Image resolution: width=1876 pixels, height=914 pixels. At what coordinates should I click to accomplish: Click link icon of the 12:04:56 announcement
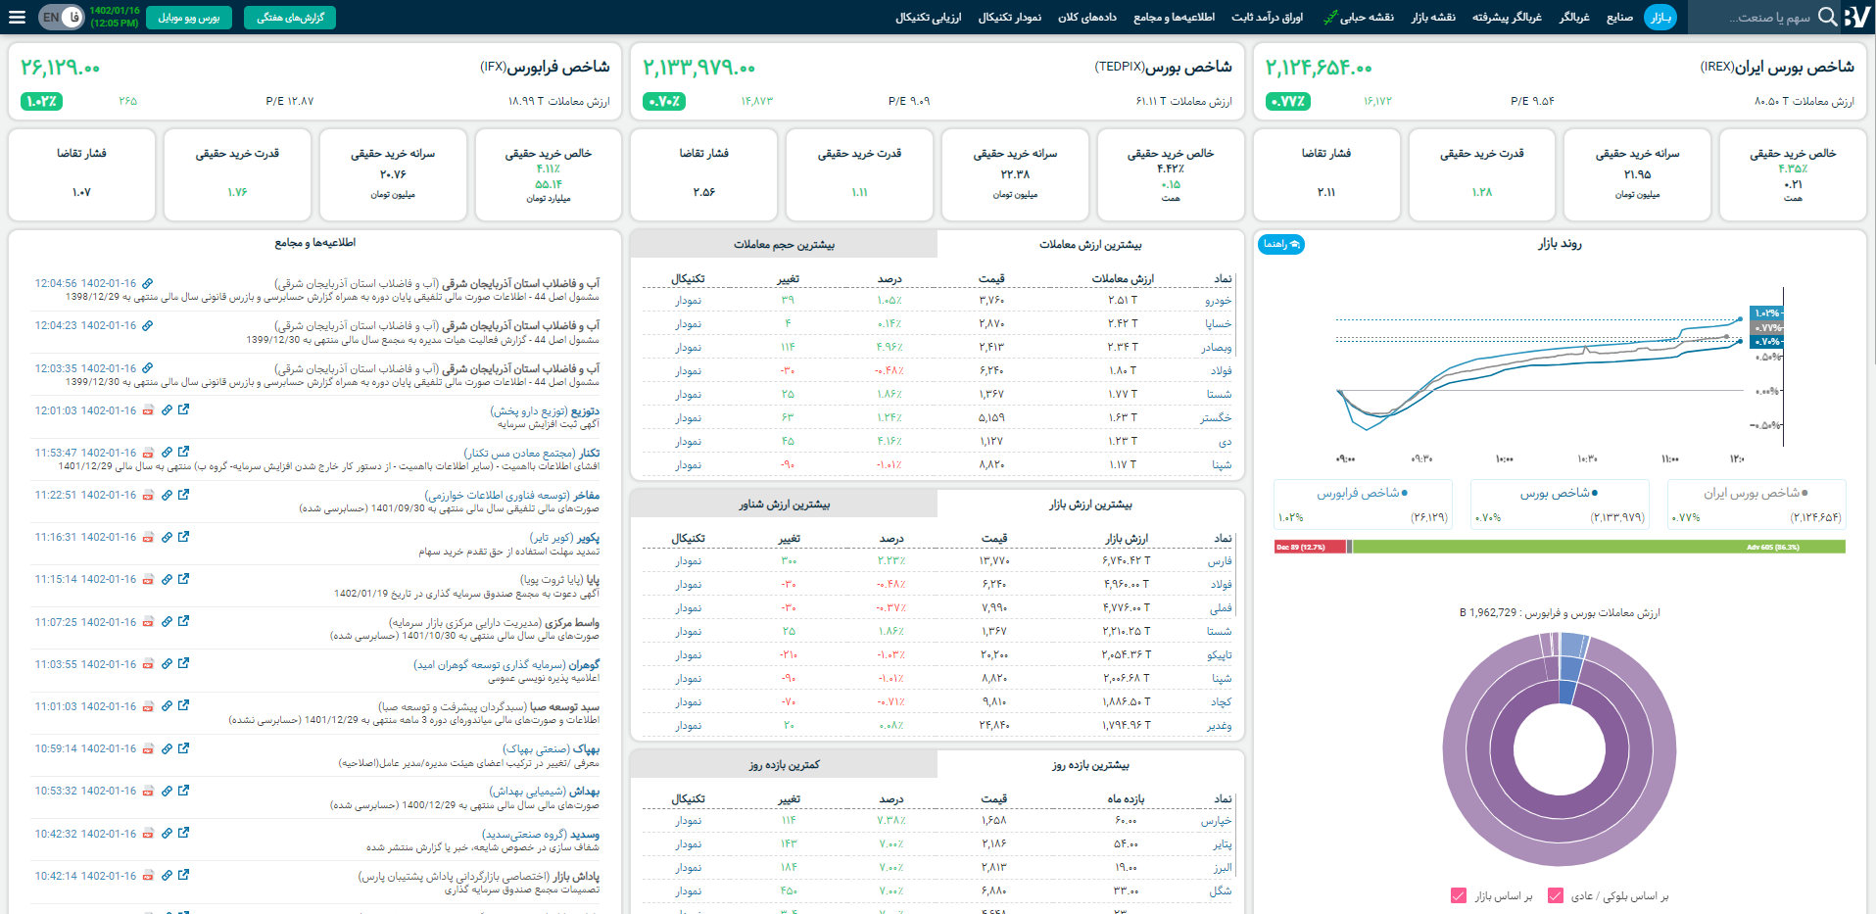click(147, 283)
